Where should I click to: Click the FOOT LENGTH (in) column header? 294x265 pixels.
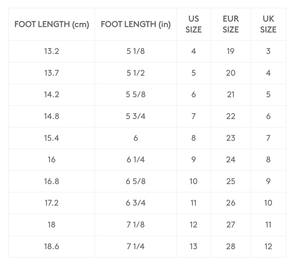pyautogui.click(x=136, y=24)
